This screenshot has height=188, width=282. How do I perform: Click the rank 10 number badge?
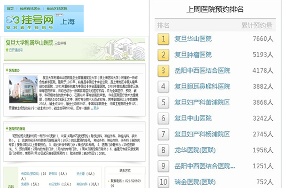(163, 182)
